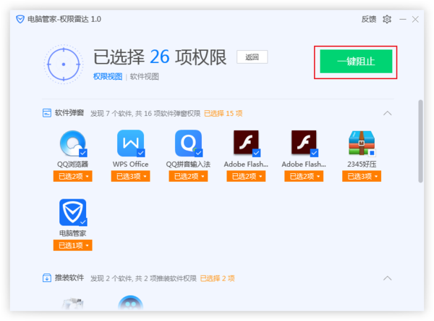The width and height of the screenshot is (434, 321).
Task: Open 2345好压 已选3项 dropdown
Action: click(362, 176)
